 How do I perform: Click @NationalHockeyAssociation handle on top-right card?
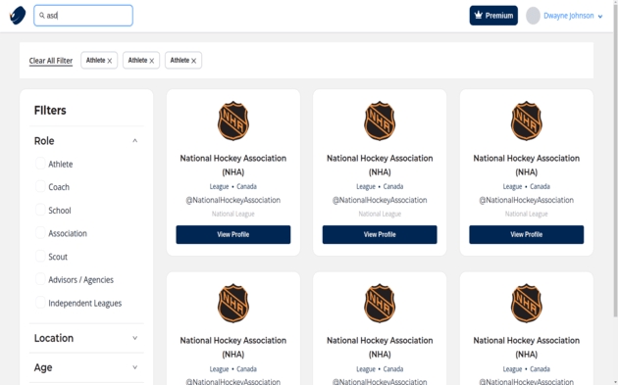(526, 200)
